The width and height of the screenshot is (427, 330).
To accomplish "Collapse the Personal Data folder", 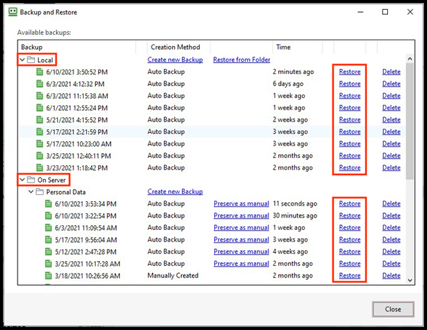I will tap(31, 192).
